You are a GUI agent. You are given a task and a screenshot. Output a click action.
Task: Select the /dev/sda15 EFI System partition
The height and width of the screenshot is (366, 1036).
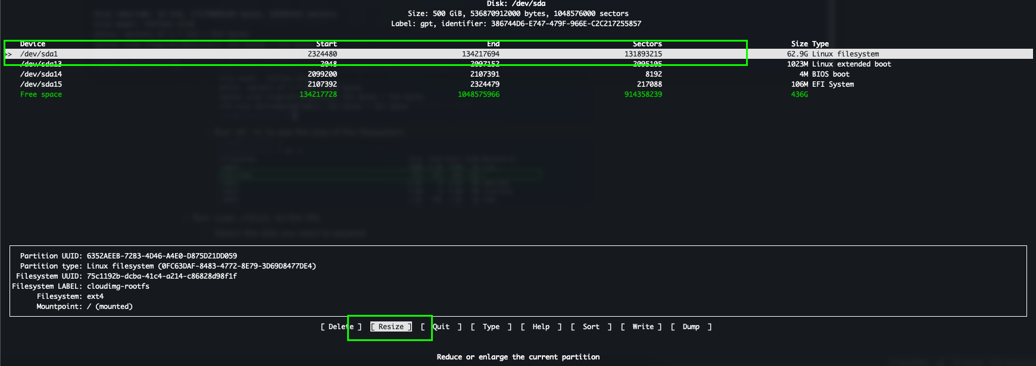(x=40, y=84)
